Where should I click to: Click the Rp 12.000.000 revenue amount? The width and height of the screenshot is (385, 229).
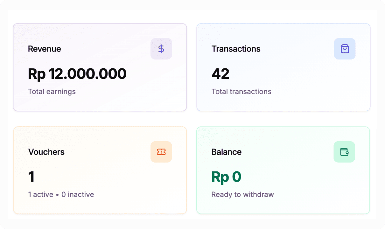(77, 74)
